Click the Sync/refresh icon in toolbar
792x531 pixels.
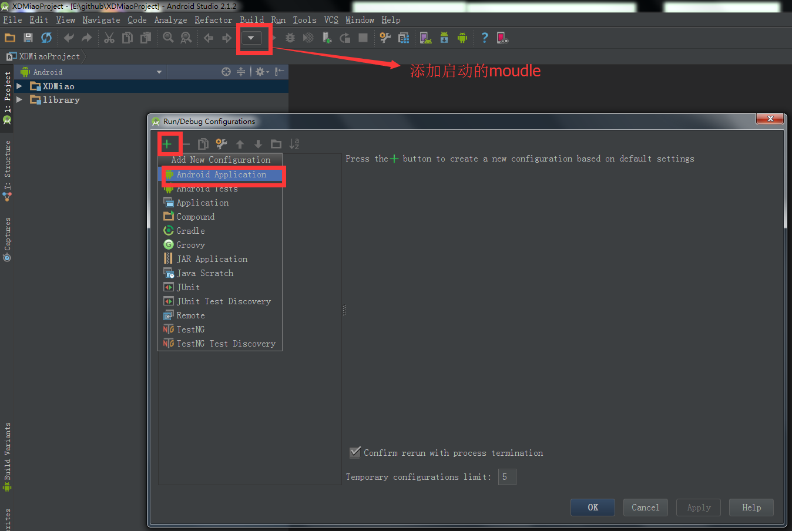pos(46,38)
